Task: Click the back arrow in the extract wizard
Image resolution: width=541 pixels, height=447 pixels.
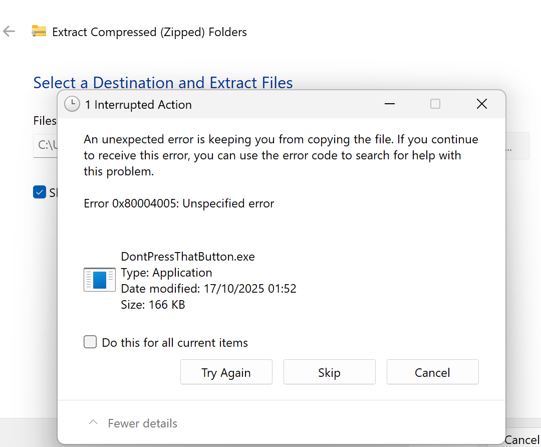Action: coord(9,32)
